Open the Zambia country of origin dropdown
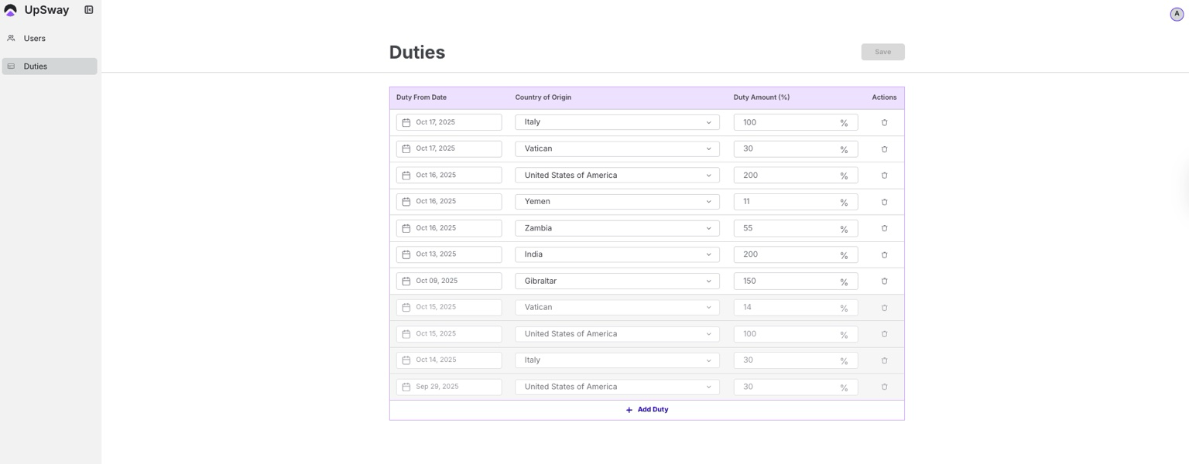This screenshot has width=1189, height=464. [x=617, y=228]
